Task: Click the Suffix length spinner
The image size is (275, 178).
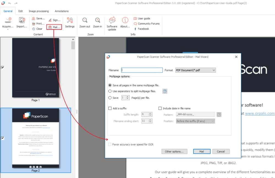Action: (x=147, y=114)
